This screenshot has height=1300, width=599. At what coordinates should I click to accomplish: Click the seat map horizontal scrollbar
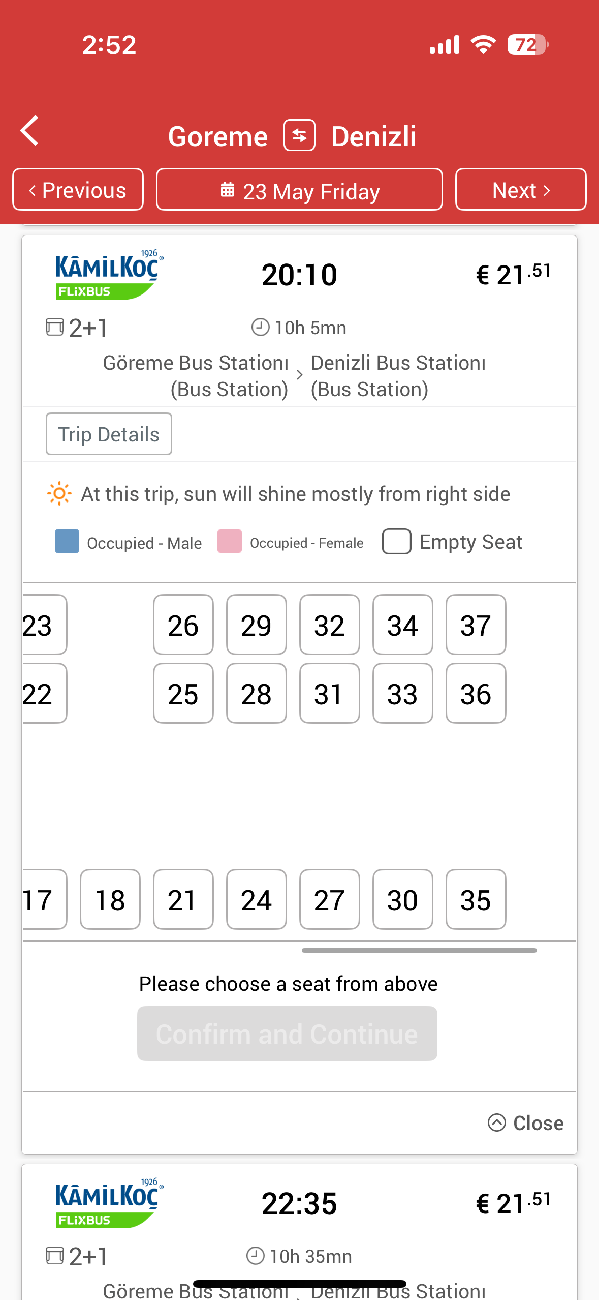419,950
